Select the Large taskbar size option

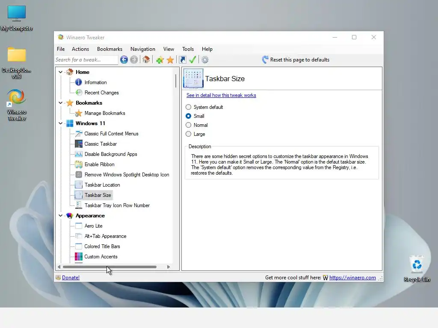[189, 134]
